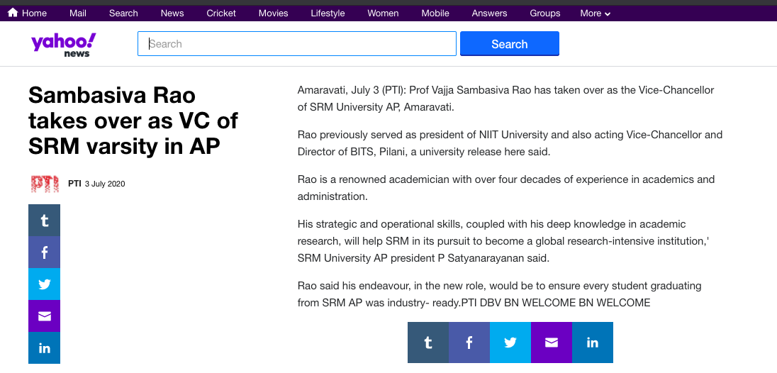Click the Home icon in top navigation
The image size is (777, 373).
tap(13, 13)
